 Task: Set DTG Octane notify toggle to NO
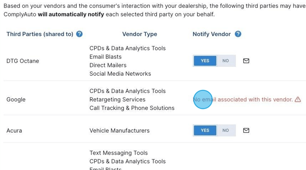coord(225,61)
